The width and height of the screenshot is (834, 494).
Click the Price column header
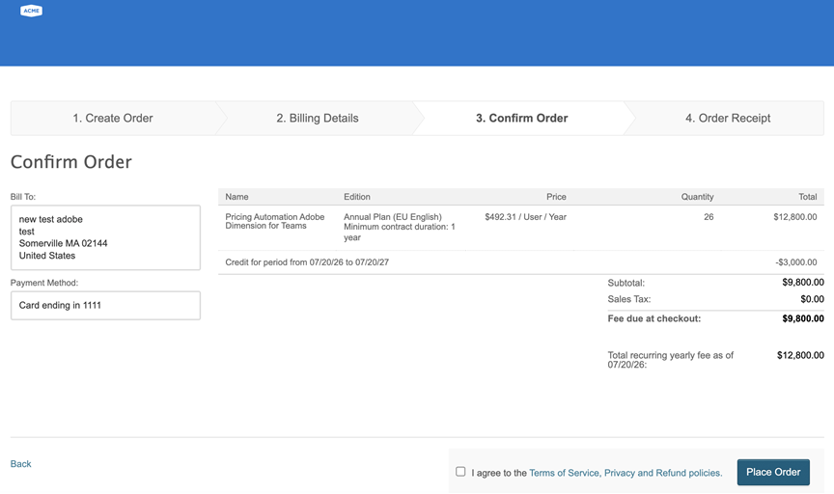556,197
